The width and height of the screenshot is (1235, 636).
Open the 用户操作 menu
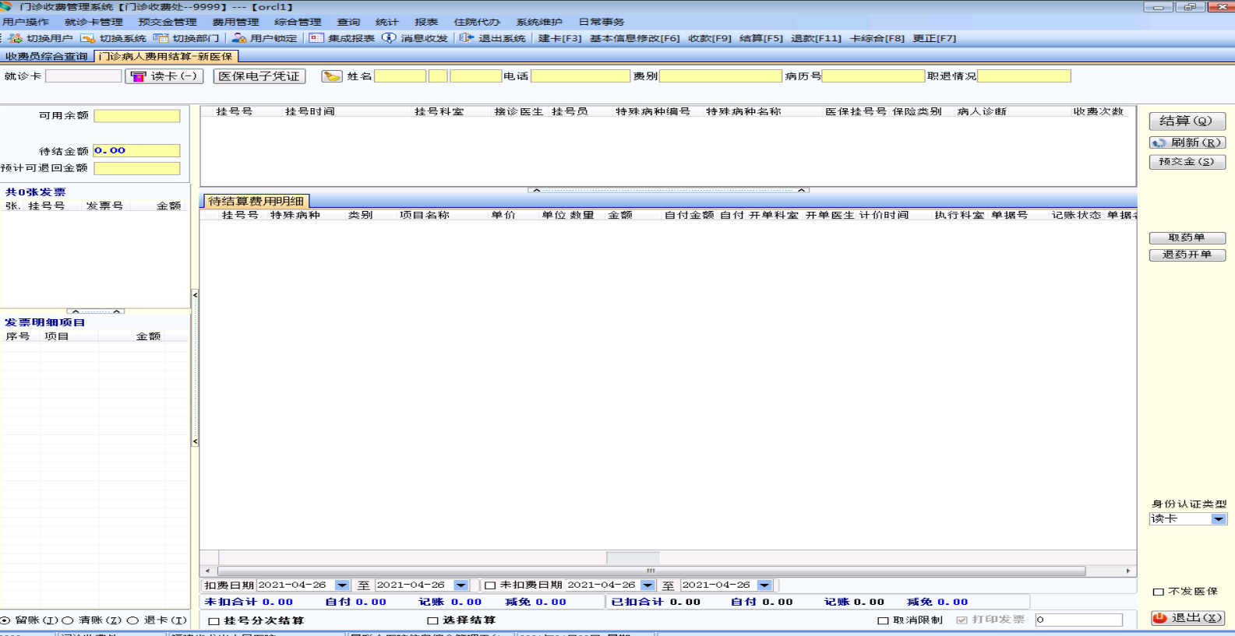coord(26,23)
